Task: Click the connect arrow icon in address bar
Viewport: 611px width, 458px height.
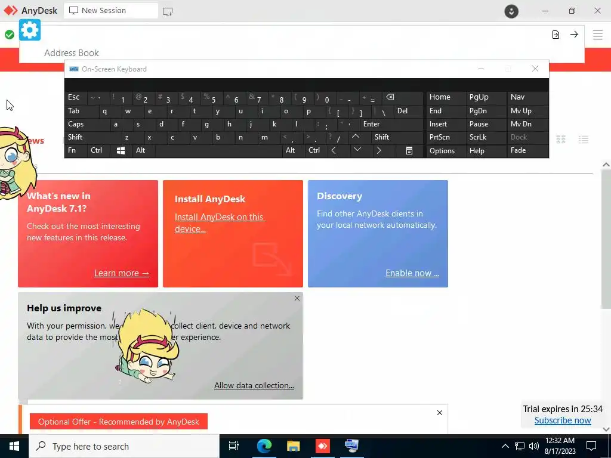Action: tap(574, 35)
